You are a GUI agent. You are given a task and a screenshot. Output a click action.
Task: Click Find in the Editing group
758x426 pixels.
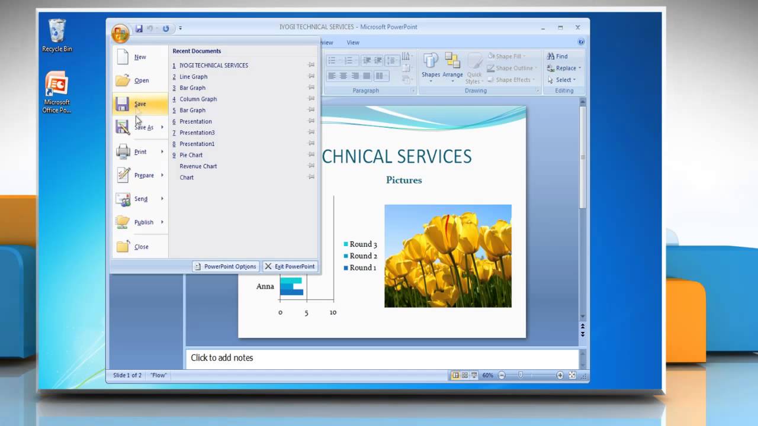pyautogui.click(x=557, y=56)
